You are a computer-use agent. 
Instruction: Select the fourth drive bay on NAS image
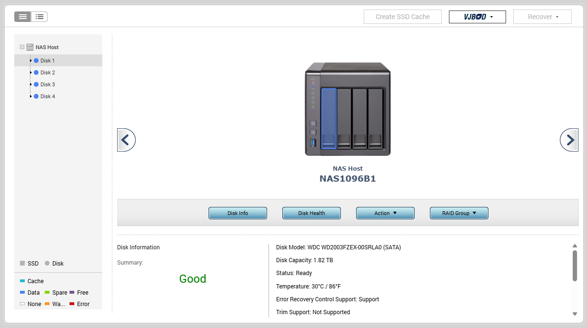(375, 118)
